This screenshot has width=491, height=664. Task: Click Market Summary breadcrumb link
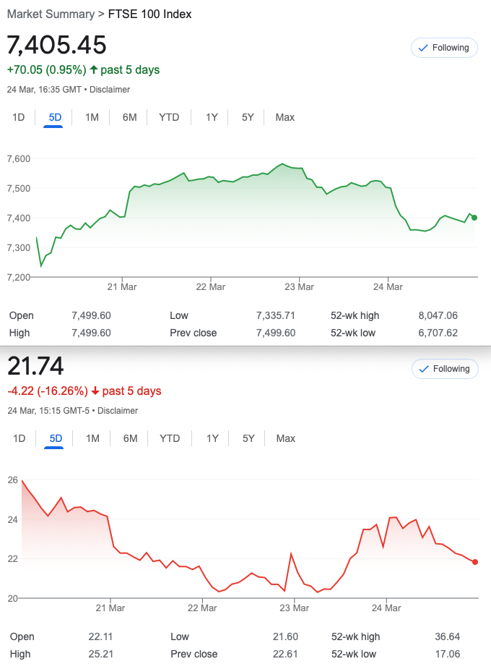[51, 14]
